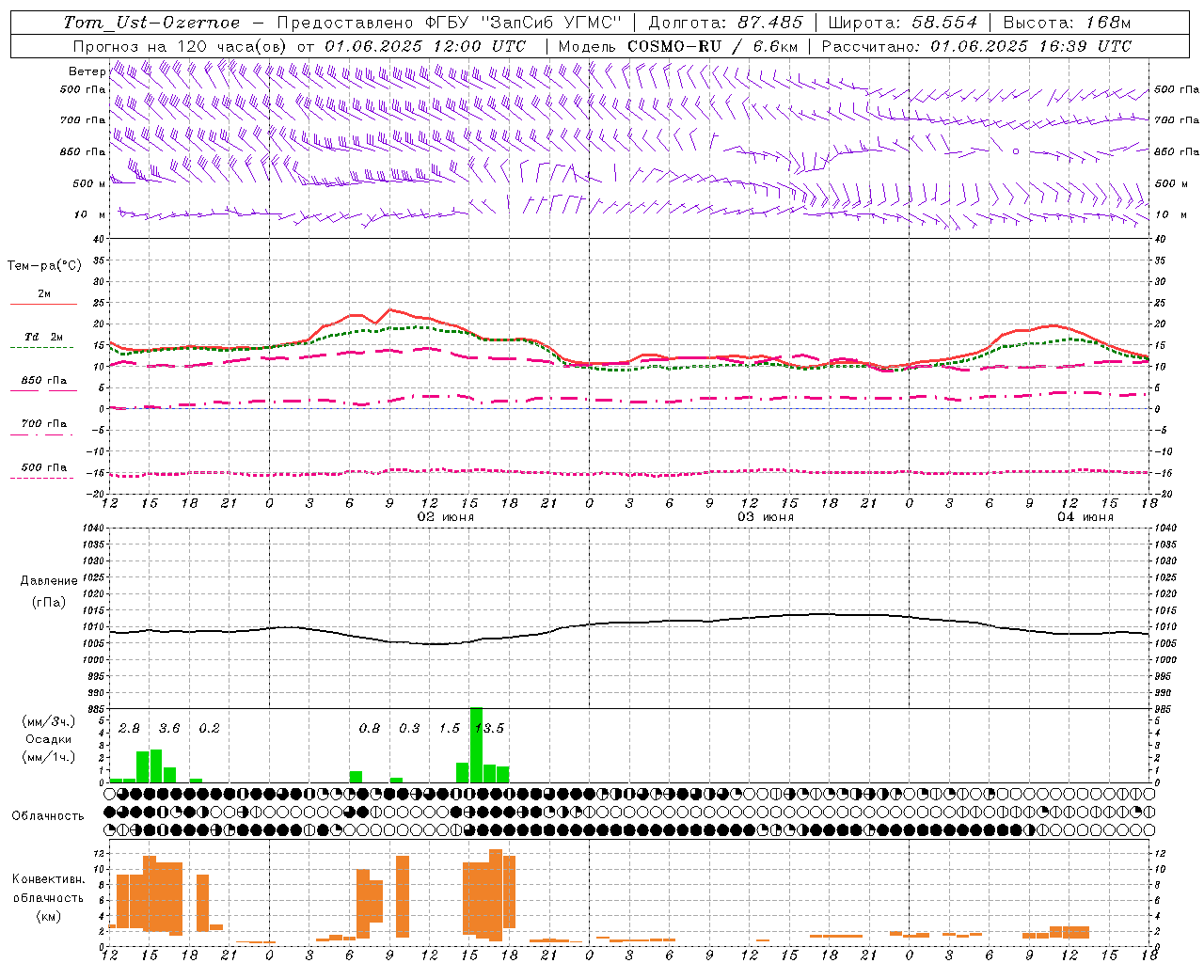The width and height of the screenshot is (1204, 963).
Task: Click the 3-hour precipitation value 1.5
Action: pos(450,728)
